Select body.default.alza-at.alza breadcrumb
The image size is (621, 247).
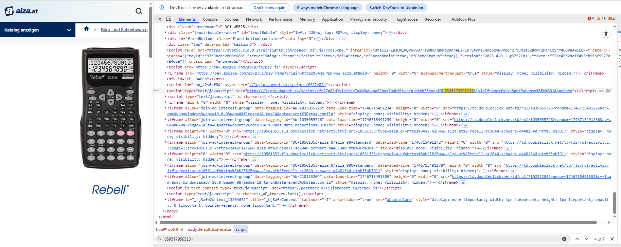click(x=209, y=229)
